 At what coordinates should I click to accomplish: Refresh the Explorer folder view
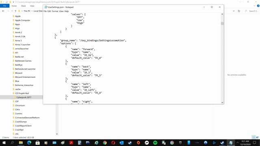tap(239, 11)
